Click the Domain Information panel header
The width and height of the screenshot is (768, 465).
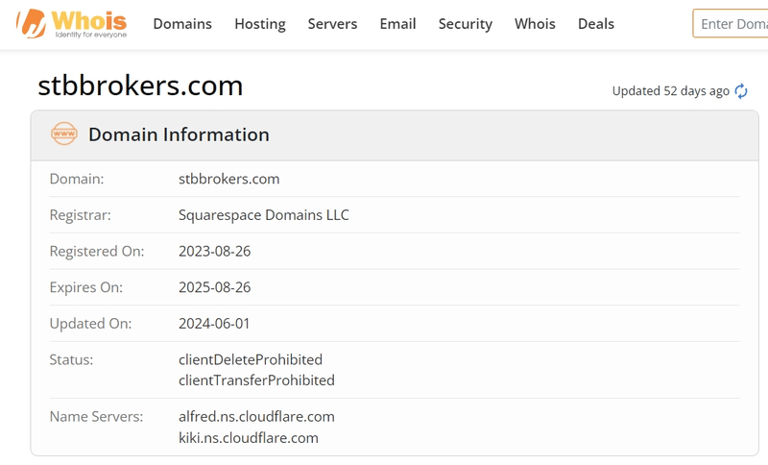click(x=179, y=135)
